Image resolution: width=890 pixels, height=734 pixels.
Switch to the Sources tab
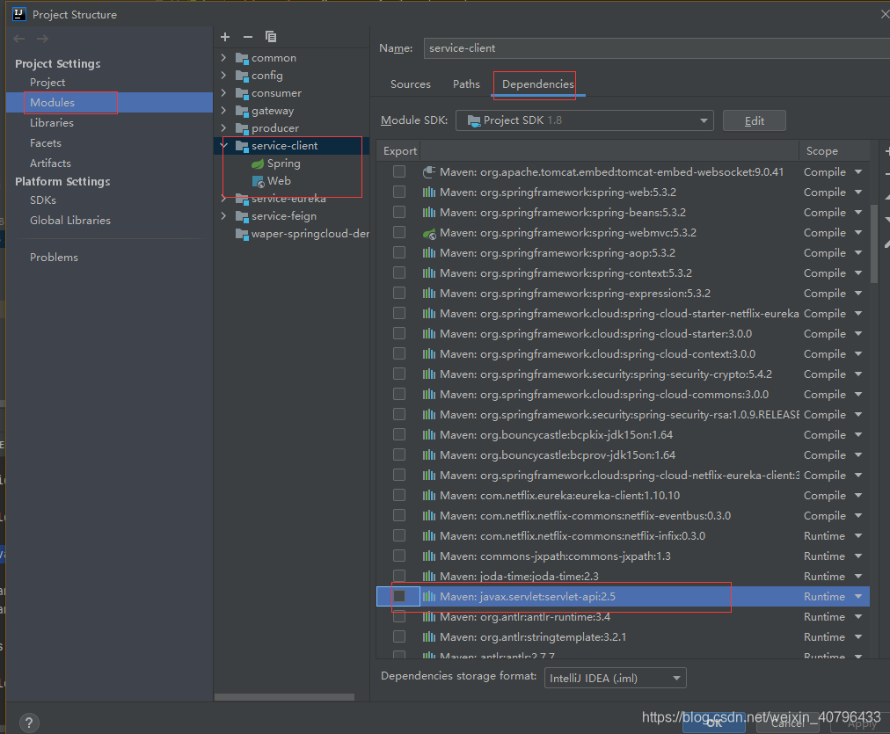tap(410, 84)
